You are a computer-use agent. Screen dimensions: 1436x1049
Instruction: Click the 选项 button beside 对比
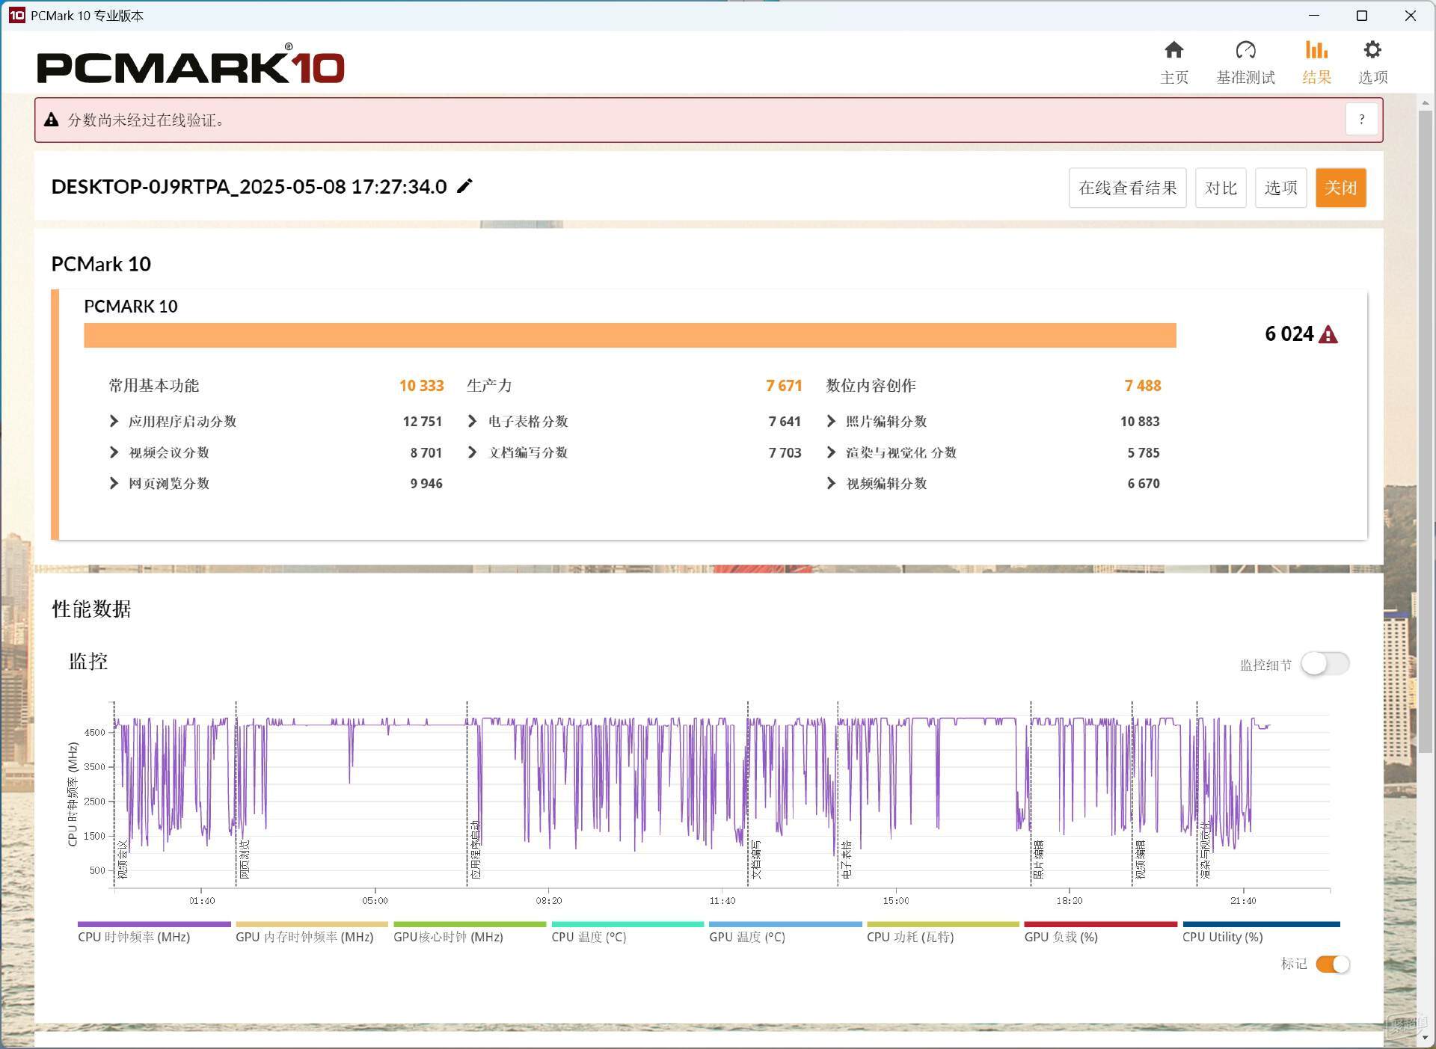1280,188
